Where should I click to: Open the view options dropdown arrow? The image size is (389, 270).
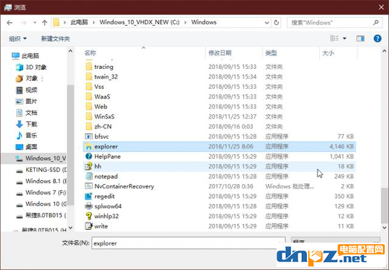point(345,38)
